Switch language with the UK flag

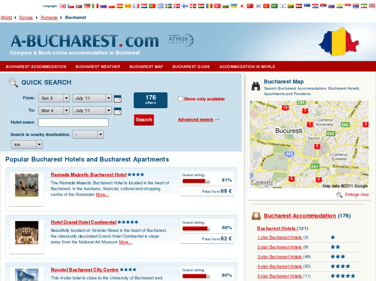click(x=63, y=6)
